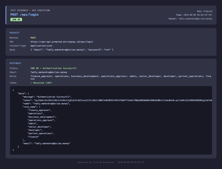
Task: Click the green '200 OK' badge
Action: [x=16, y=20]
